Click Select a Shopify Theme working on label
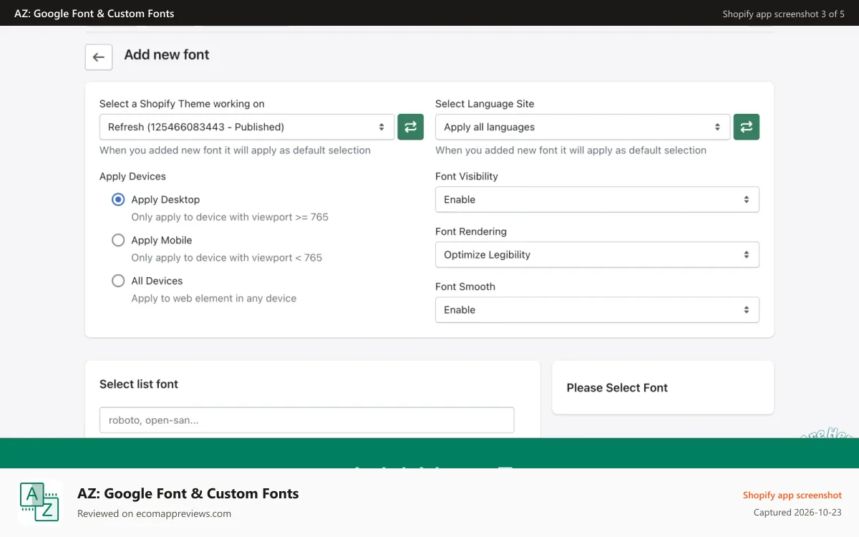Viewport: 859px width, 537px height. [182, 104]
